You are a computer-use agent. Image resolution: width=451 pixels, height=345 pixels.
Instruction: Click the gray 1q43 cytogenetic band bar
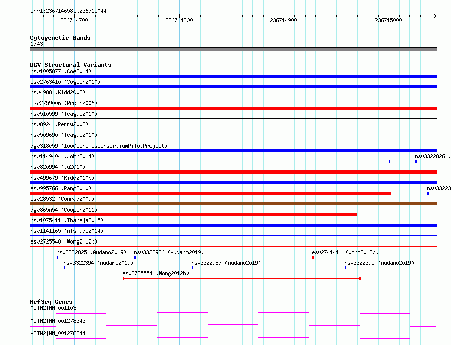tap(233, 49)
